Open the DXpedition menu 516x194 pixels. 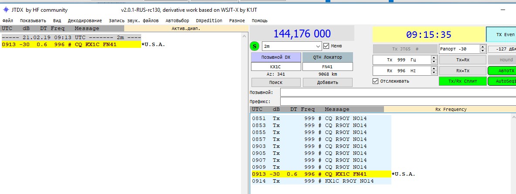coord(209,20)
